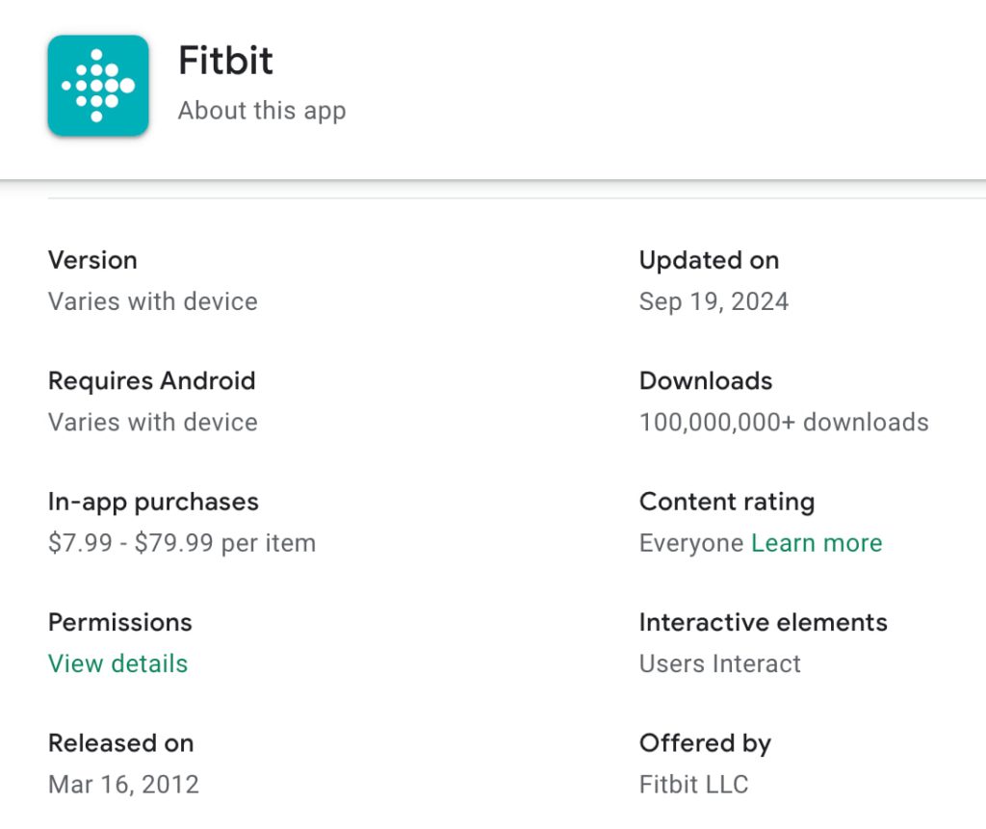Click the Users Interact text
This screenshot has width=986, height=829.
point(719,663)
